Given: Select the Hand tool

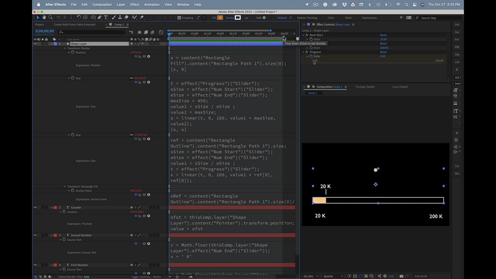Looking at the screenshot, I should pos(44,18).
